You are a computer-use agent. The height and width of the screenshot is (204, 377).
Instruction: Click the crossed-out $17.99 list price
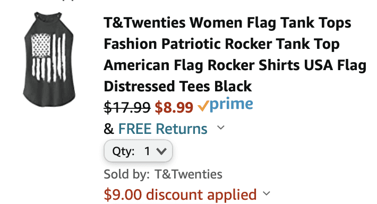127,107
